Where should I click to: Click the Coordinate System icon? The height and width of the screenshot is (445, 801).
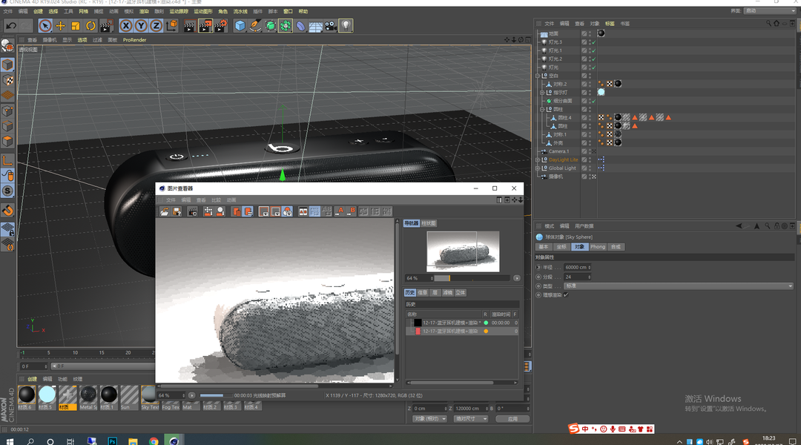[172, 25]
